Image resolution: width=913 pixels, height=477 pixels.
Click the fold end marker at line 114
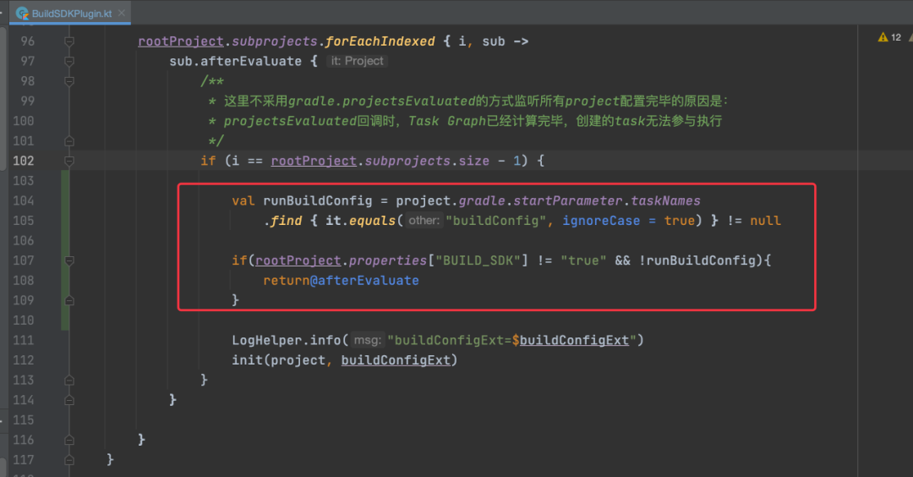(x=69, y=400)
